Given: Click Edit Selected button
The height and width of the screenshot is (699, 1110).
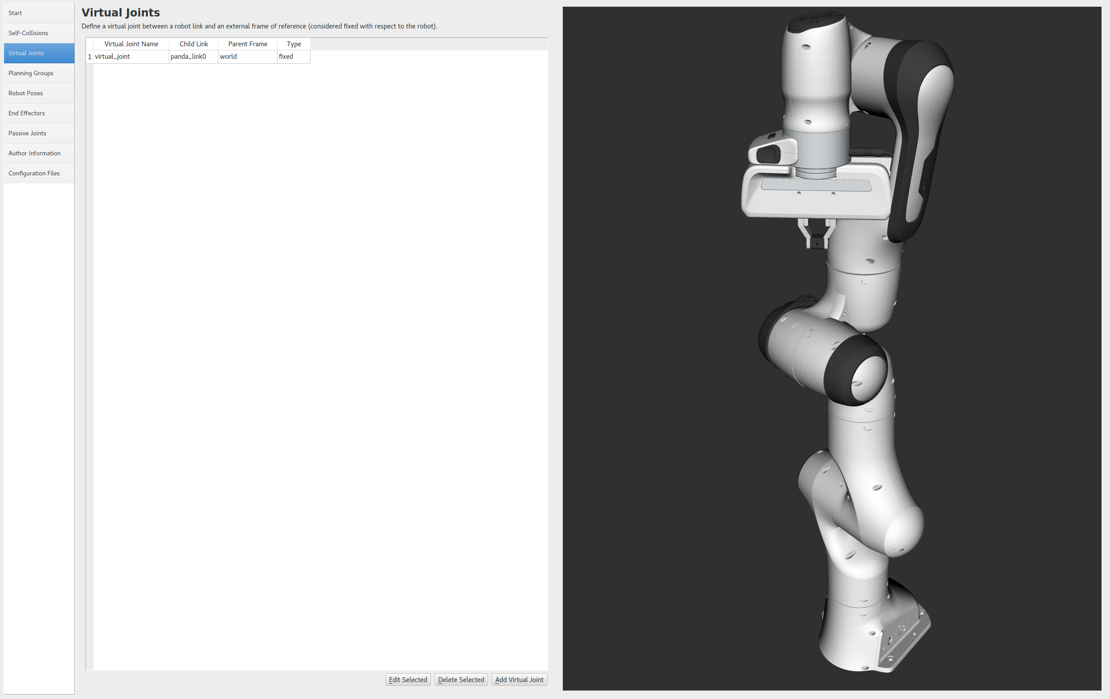Looking at the screenshot, I should point(407,680).
